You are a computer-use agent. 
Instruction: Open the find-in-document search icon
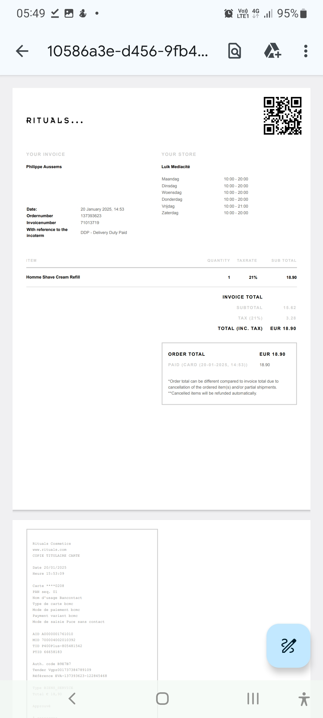[234, 51]
